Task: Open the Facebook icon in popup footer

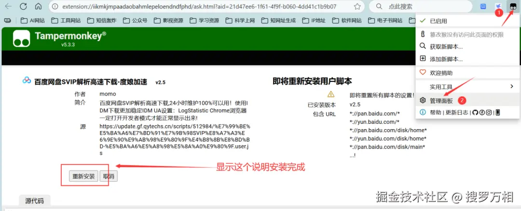Action: (482, 112)
